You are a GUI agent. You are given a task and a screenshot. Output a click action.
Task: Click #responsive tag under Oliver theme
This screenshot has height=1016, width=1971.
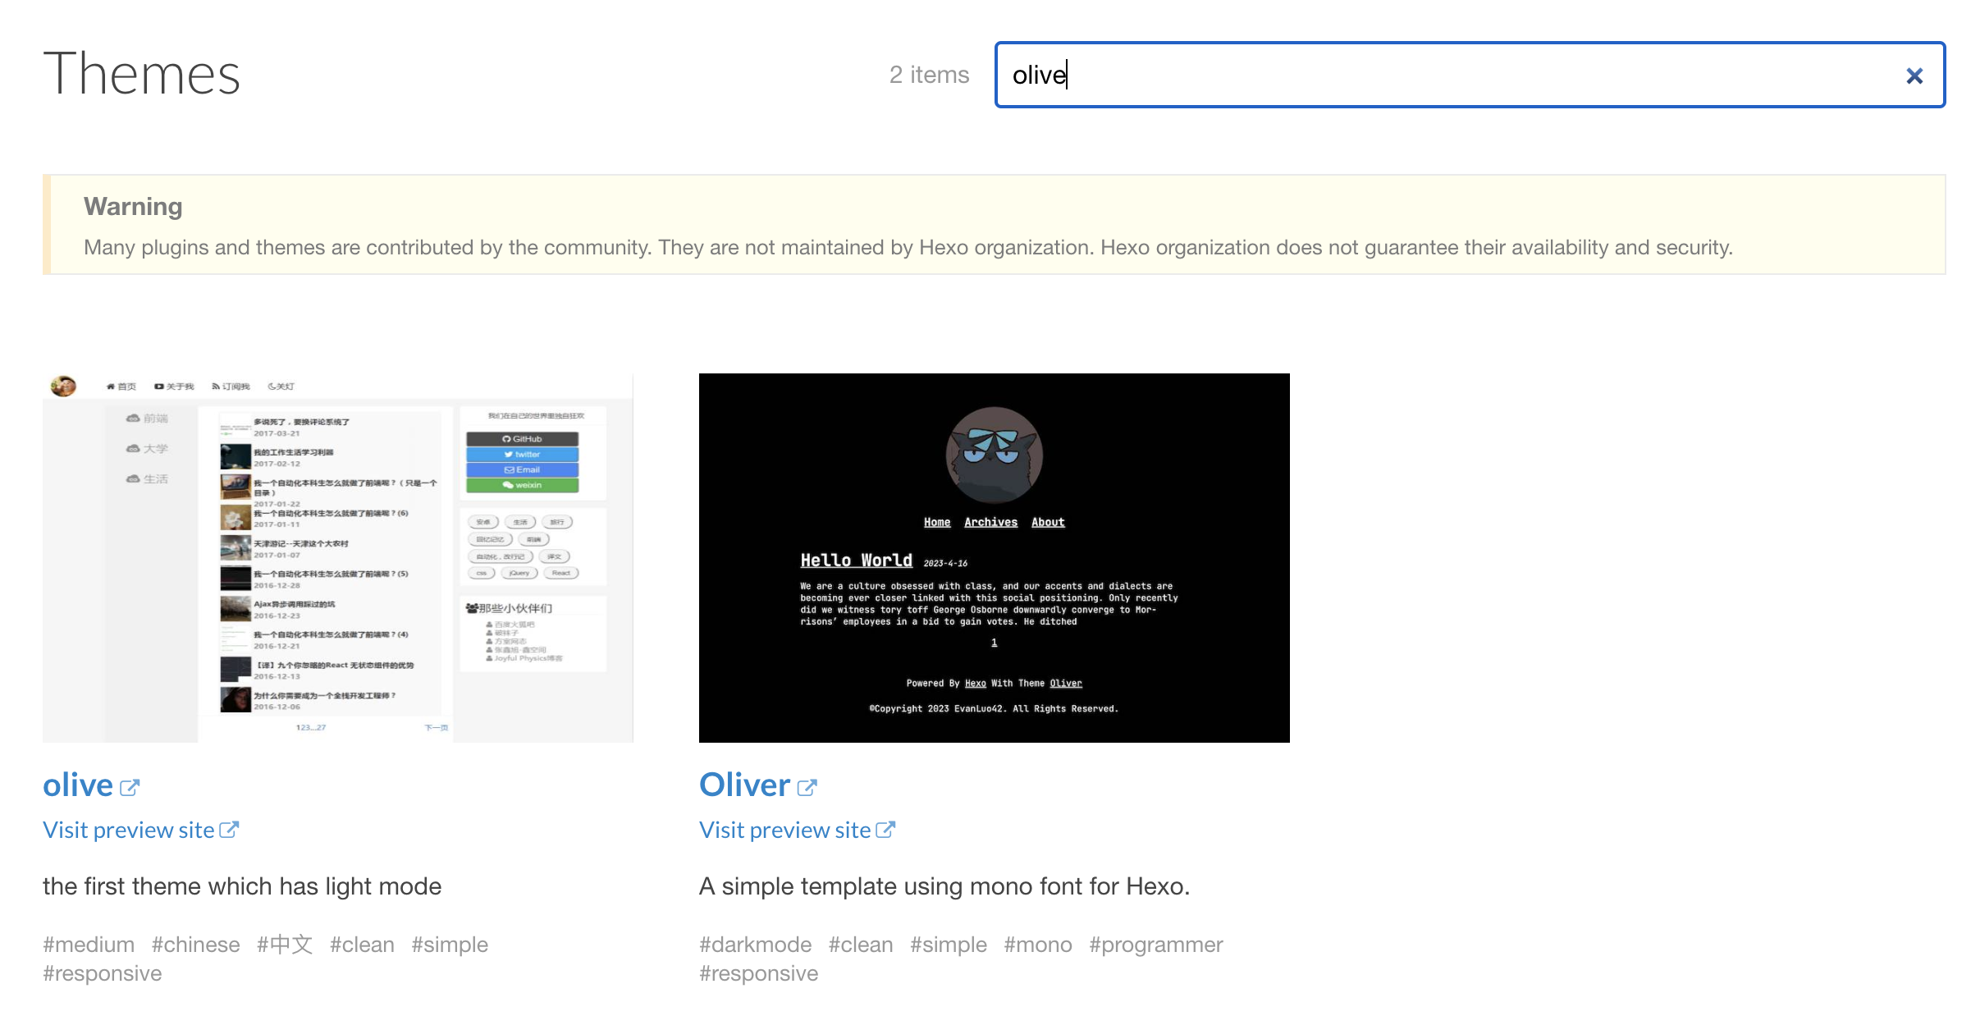pos(758,973)
